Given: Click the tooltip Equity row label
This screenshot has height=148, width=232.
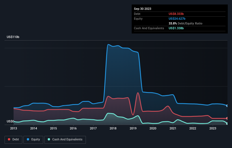Looking at the screenshot, I should 138,19.
